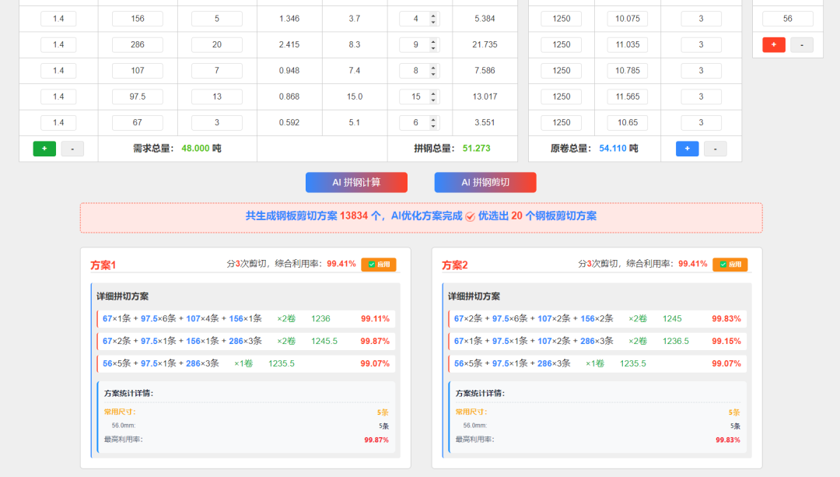Click the 方案1 title
The height and width of the screenshot is (477, 840).
(103, 265)
